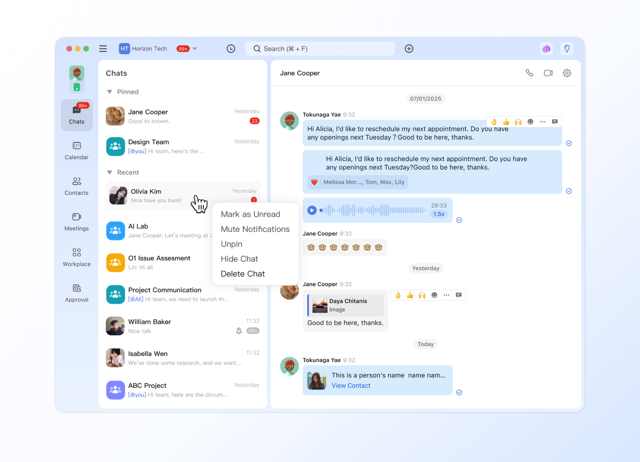Open Contacts from the sidebar
This screenshot has height=462, width=640.
click(76, 186)
